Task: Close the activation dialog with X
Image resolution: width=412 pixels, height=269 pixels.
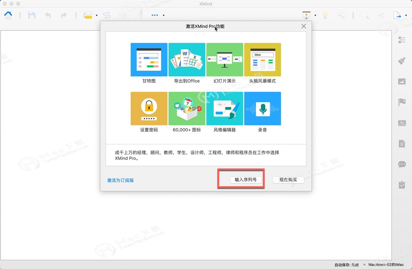Action: [303, 26]
